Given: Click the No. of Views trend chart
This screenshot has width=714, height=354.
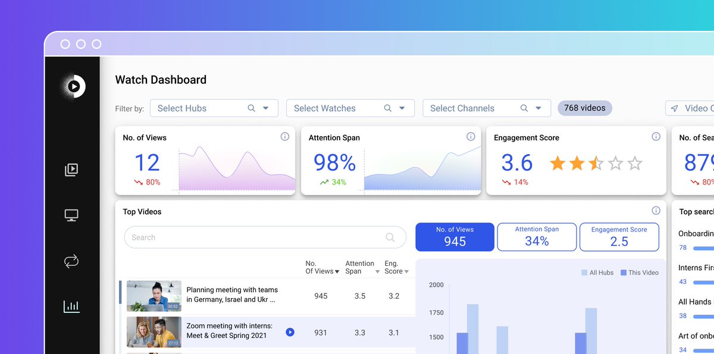Looking at the screenshot, I should pyautogui.click(x=237, y=168).
